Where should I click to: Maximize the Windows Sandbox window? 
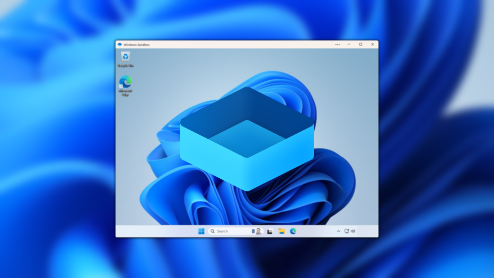[x=361, y=44]
